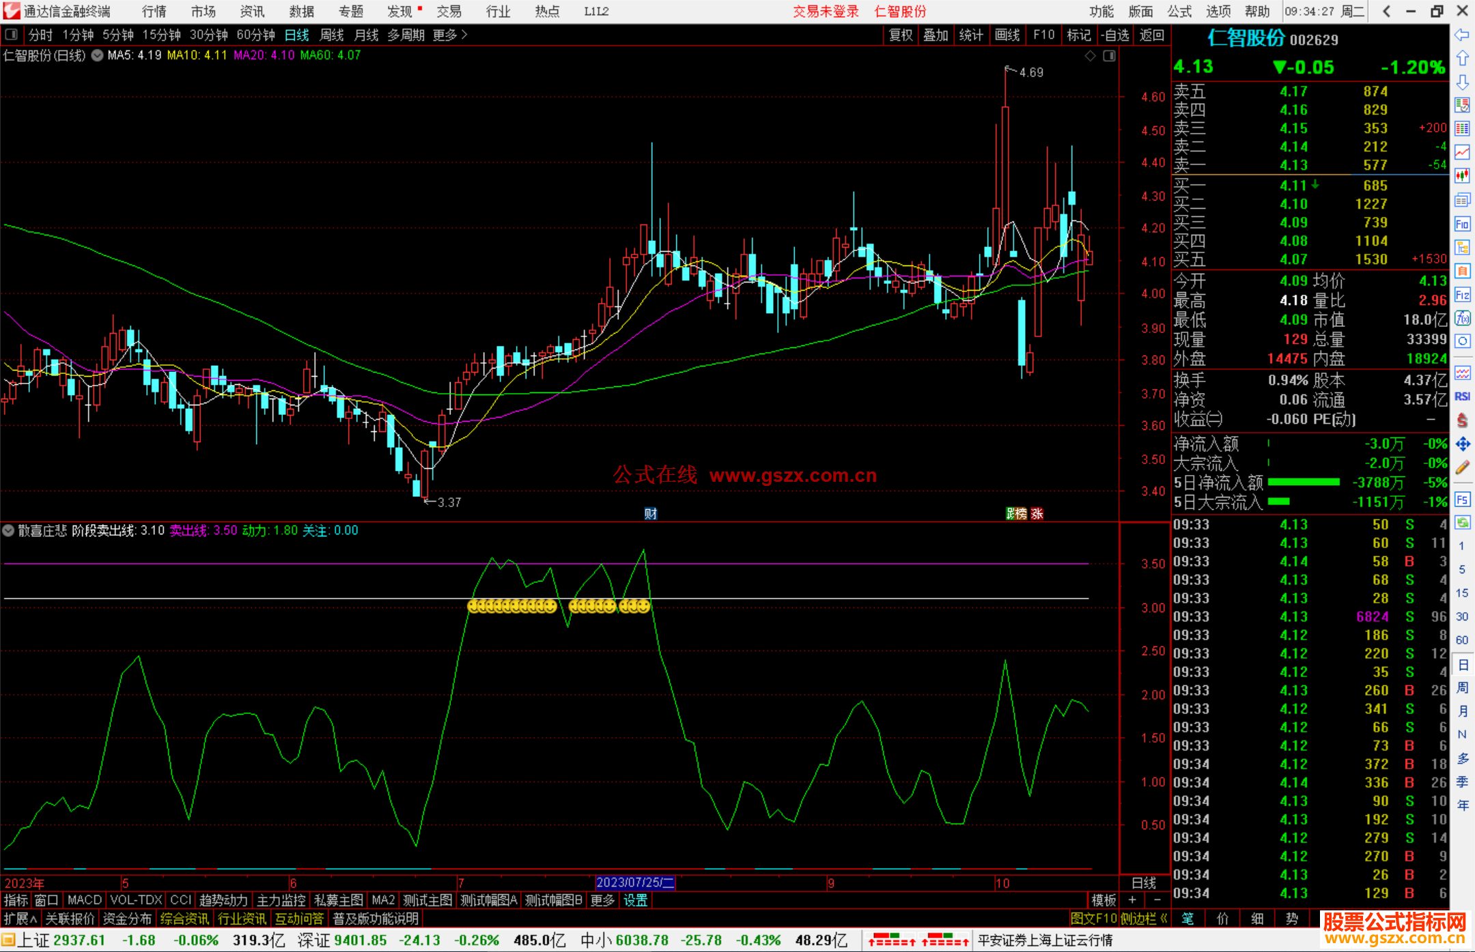
Task: Click the blue left-arrow back icon in sidebar
Action: [1462, 35]
